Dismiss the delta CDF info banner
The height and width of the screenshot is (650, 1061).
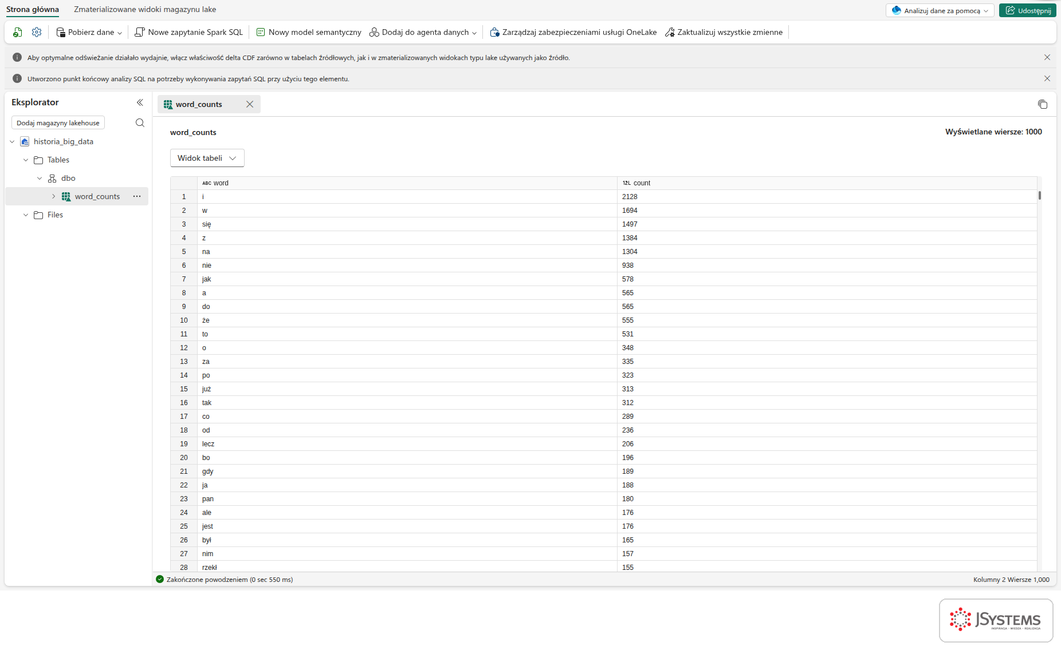click(1047, 57)
